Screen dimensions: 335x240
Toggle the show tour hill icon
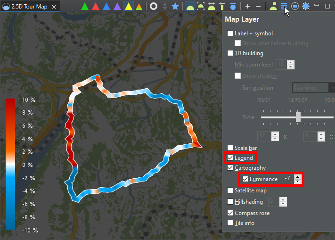click(190, 7)
